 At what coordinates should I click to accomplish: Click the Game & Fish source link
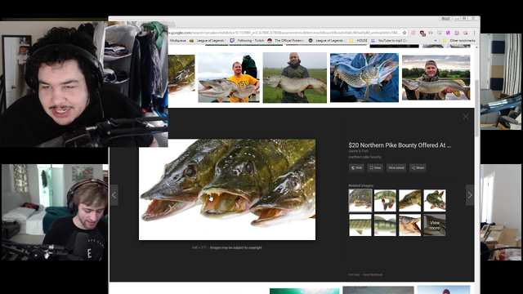[x=359, y=151]
